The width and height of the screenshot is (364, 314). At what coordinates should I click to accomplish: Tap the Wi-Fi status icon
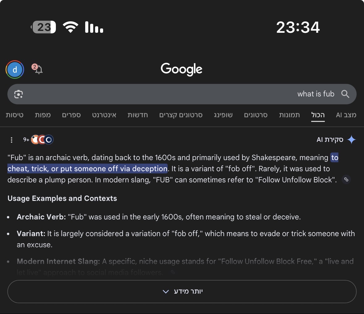click(x=71, y=27)
